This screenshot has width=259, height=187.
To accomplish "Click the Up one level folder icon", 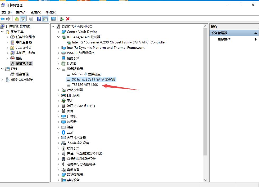I will pyautogui.click(x=16, y=19).
